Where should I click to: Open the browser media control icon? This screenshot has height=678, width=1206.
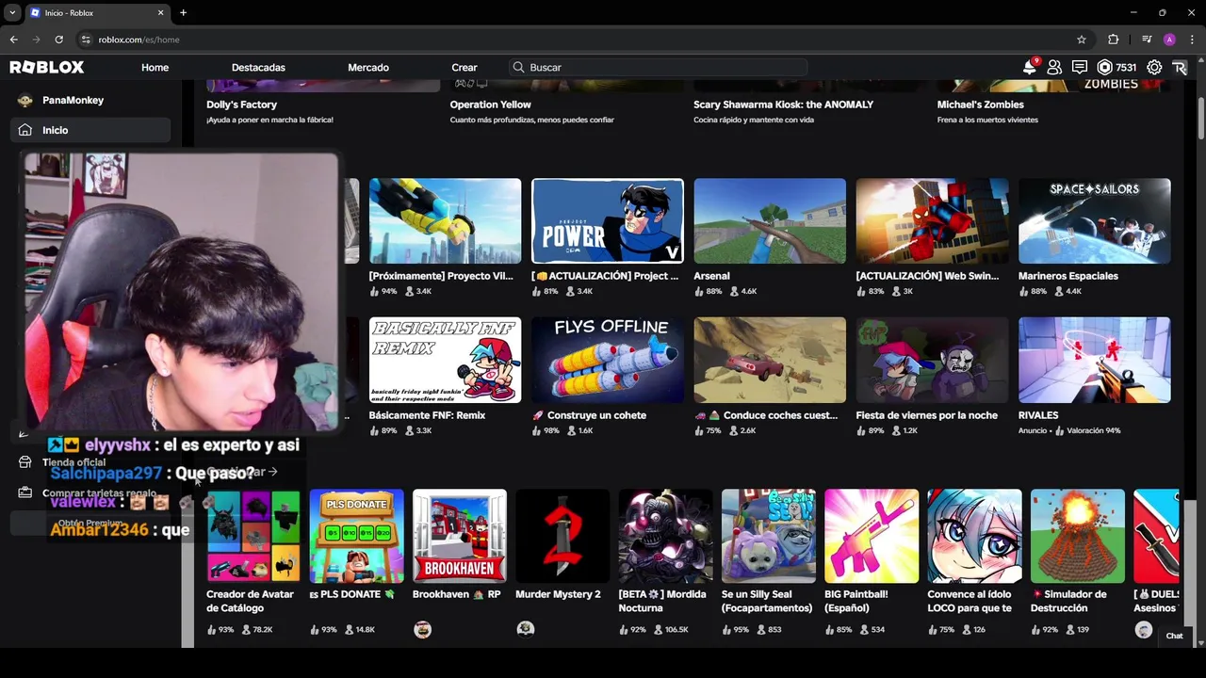pyautogui.click(x=1147, y=40)
